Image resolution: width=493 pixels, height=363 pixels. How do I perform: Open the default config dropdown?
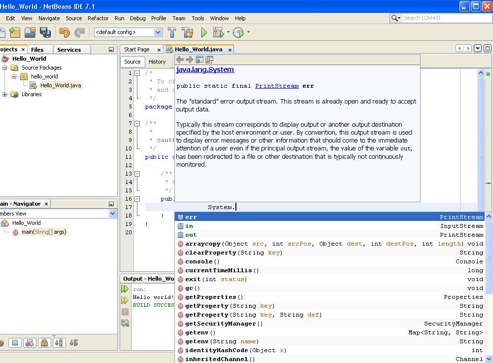point(158,33)
